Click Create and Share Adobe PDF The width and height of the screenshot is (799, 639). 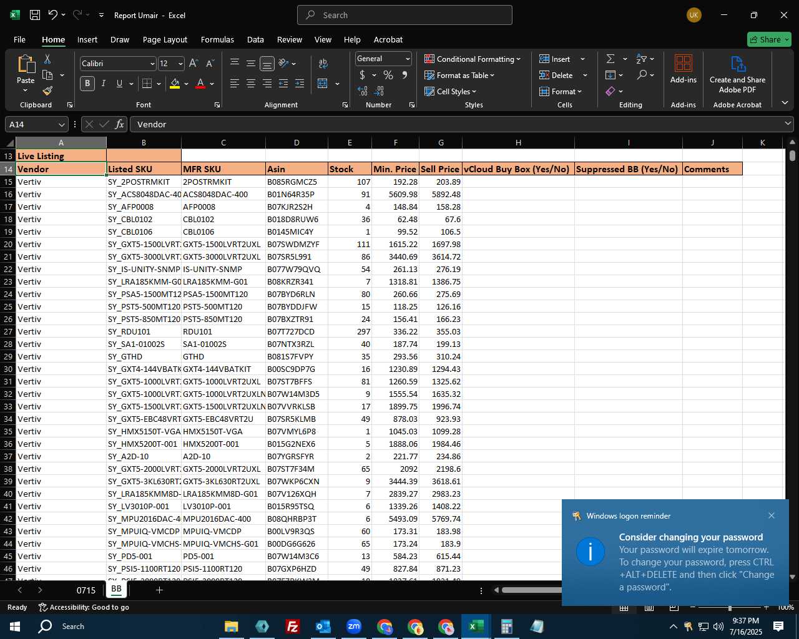click(x=737, y=75)
